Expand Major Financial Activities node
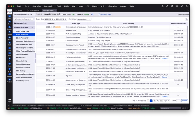 (15, 51)
